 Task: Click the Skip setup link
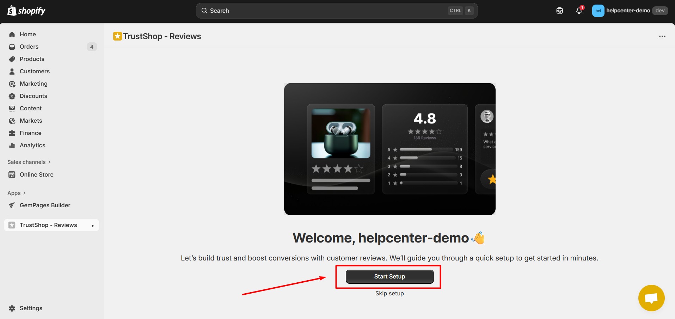tap(389, 293)
